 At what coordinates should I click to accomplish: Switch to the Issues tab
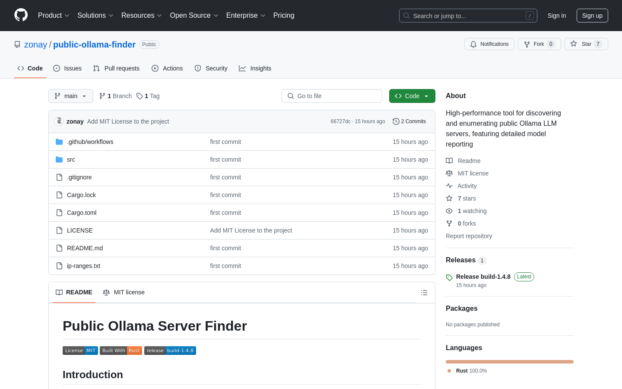click(67, 68)
